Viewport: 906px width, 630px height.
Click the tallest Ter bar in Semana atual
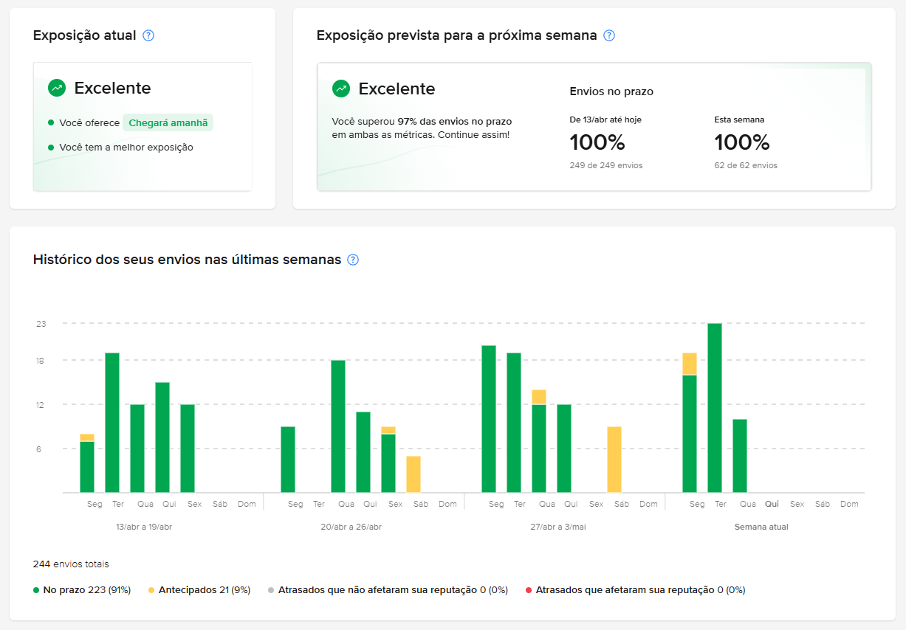tap(715, 408)
